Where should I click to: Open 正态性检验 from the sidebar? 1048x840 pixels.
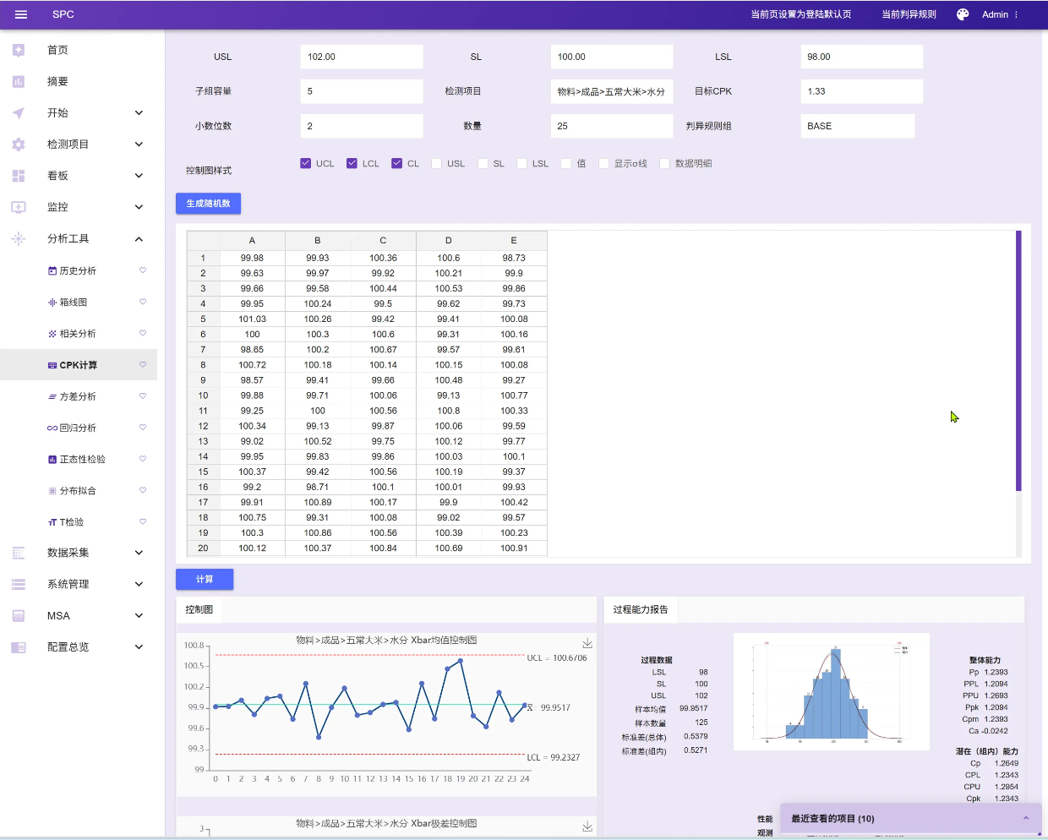82,459
